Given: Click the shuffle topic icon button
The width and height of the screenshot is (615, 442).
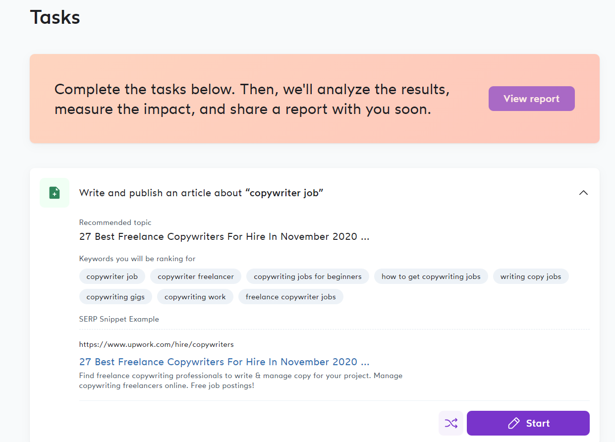Looking at the screenshot, I should pyautogui.click(x=451, y=423).
